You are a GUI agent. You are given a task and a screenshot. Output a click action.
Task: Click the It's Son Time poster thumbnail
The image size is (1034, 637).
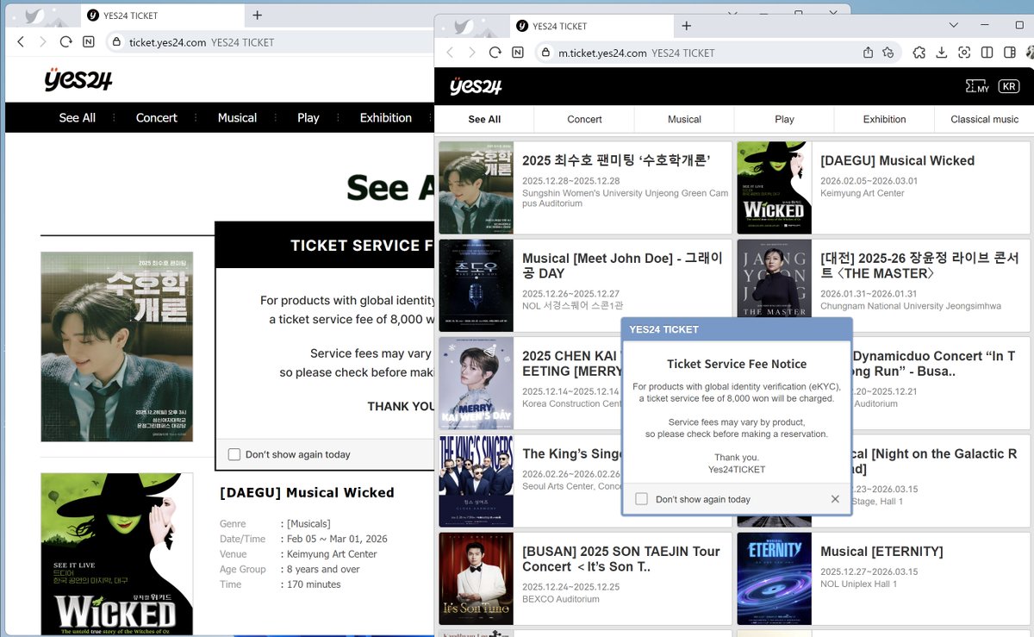tap(476, 578)
